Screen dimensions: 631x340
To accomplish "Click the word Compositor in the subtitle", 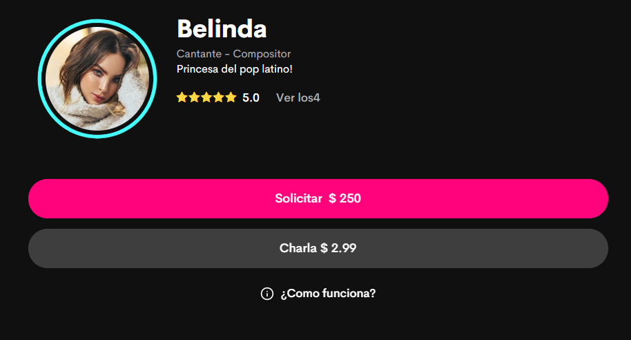I will (x=262, y=54).
